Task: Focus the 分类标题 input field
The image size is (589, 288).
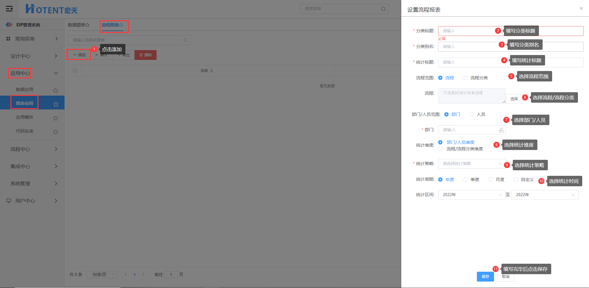Action: (511, 31)
